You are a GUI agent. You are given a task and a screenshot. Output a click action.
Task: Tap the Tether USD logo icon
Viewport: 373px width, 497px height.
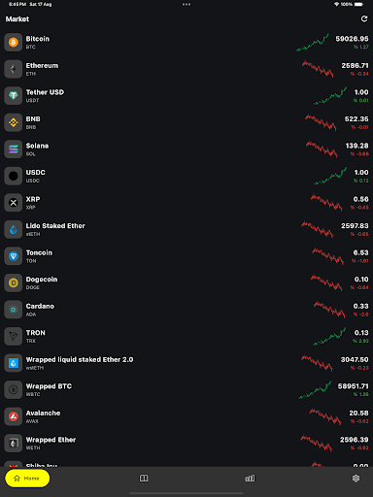[x=14, y=96]
